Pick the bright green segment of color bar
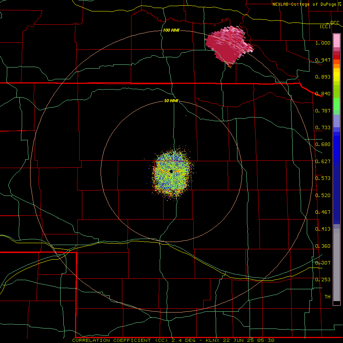Image resolution: width=343 pixels, height=343 pixels. [337, 104]
